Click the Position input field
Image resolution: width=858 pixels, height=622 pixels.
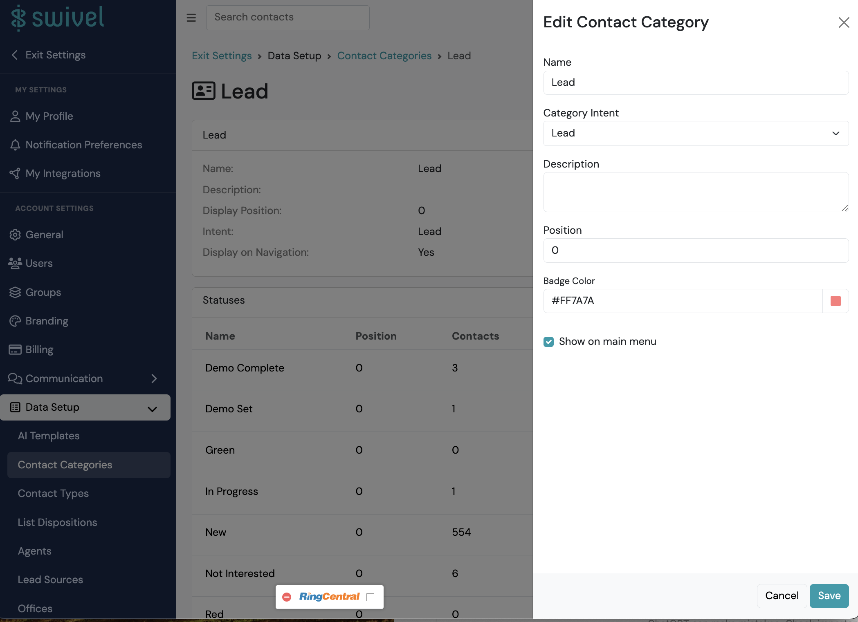click(696, 251)
